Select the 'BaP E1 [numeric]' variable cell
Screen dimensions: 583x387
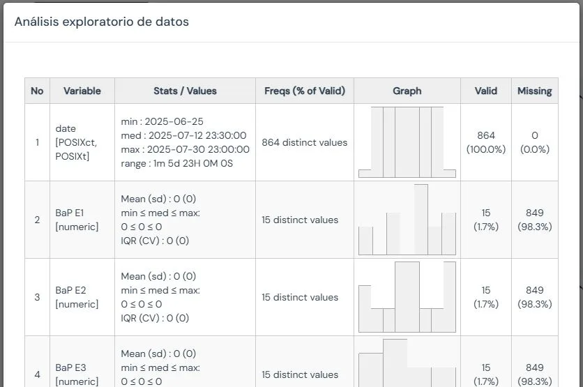(x=82, y=220)
